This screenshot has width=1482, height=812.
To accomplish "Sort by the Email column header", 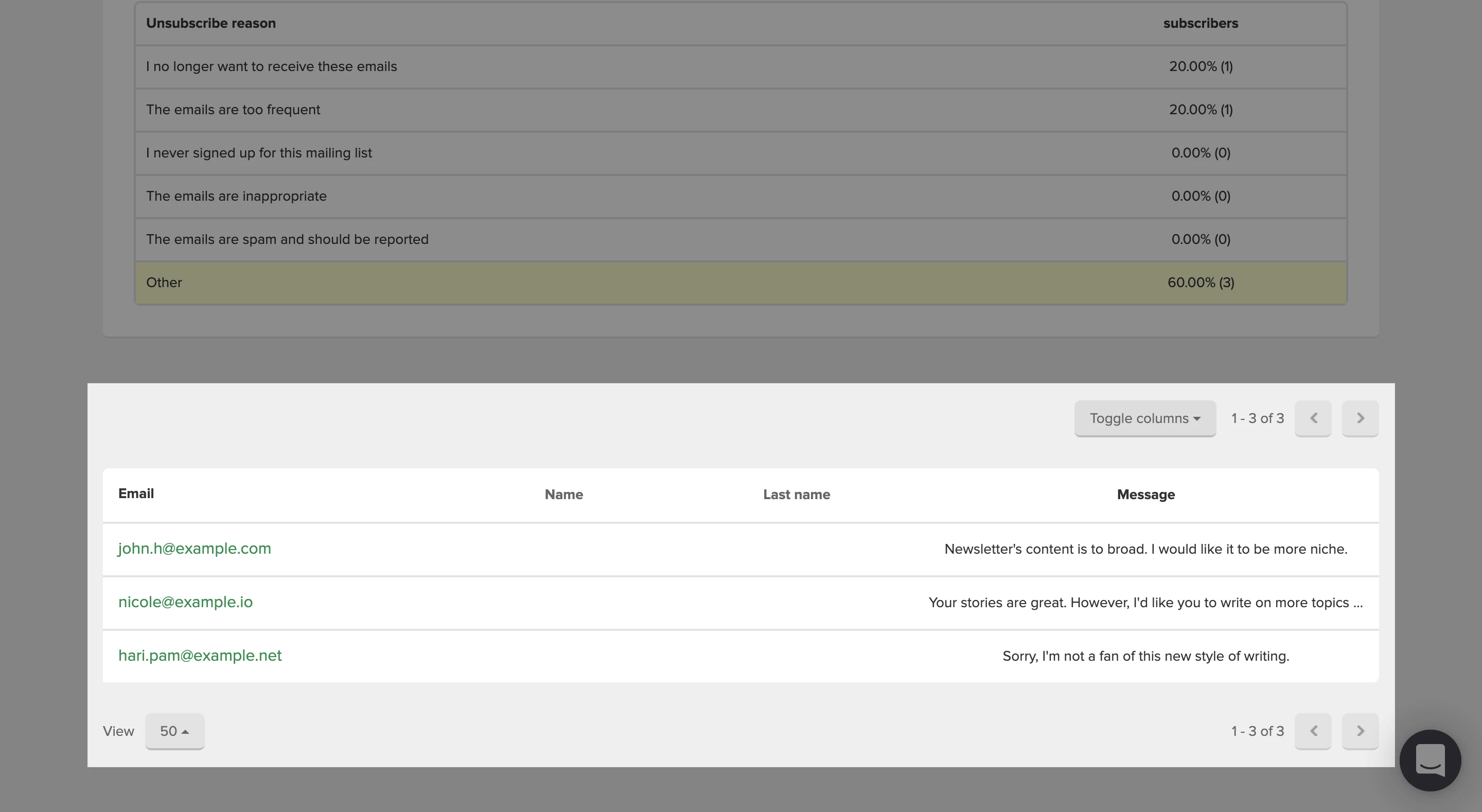I will pyautogui.click(x=136, y=494).
